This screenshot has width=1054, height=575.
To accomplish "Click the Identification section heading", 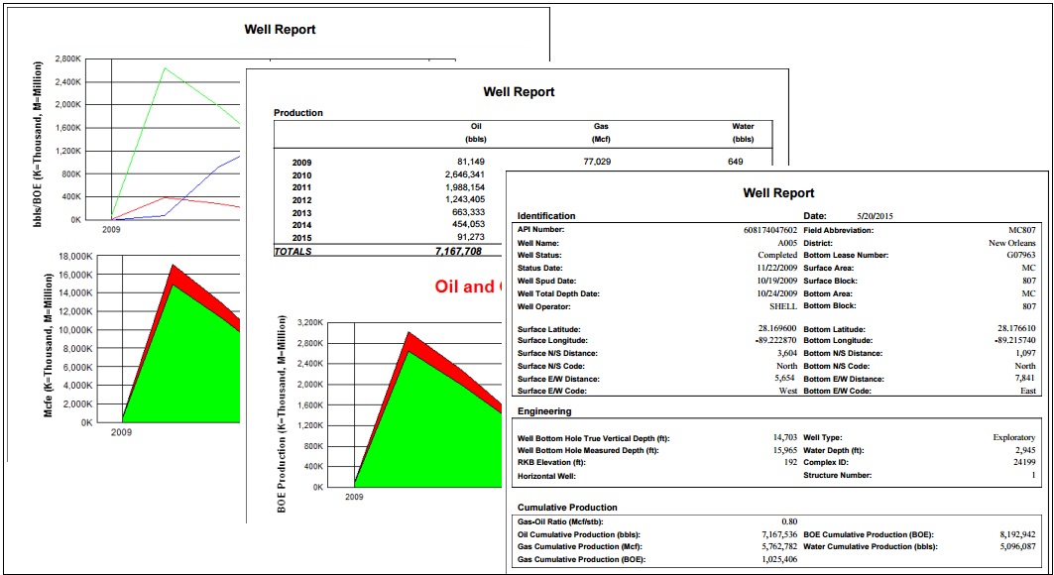I will pyautogui.click(x=546, y=216).
